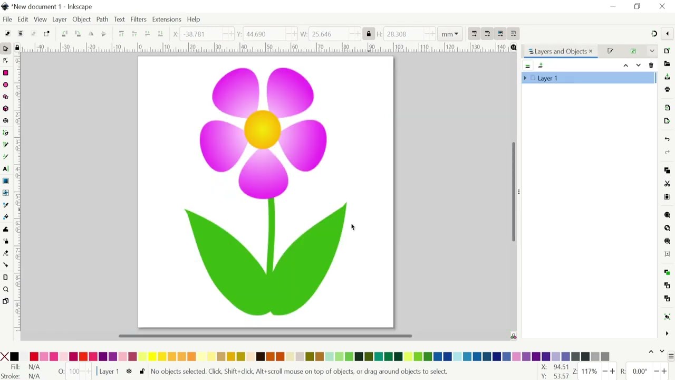Toggle Layer 1 visibility eye in status bar
The width and height of the screenshot is (675, 380).
click(129, 372)
